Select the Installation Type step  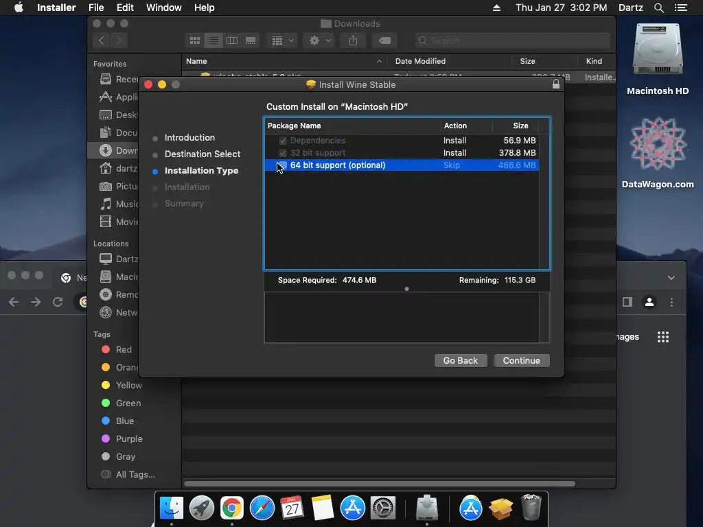click(201, 171)
